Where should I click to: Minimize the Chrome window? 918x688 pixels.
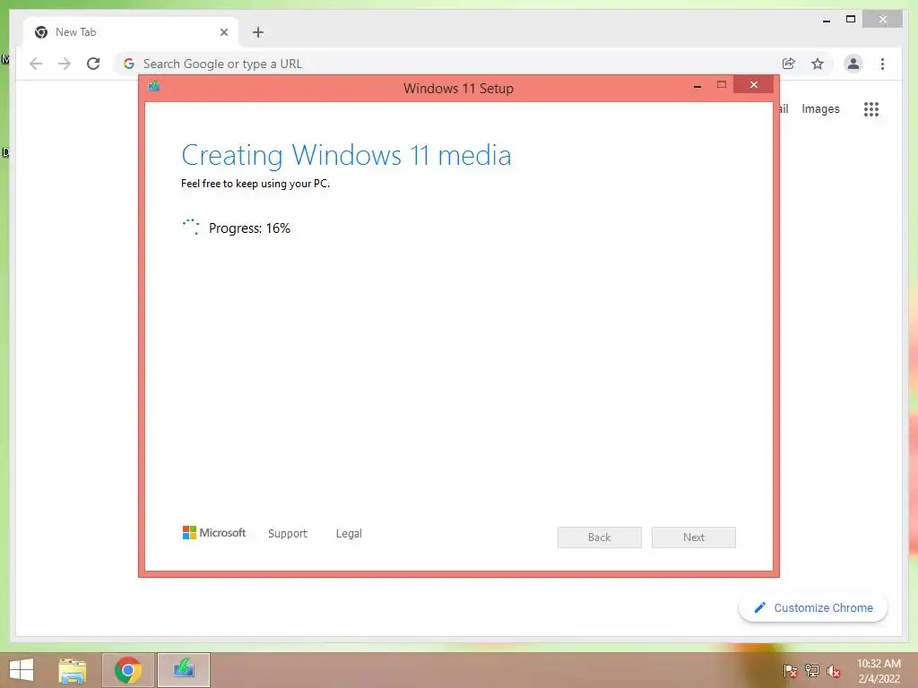click(826, 21)
